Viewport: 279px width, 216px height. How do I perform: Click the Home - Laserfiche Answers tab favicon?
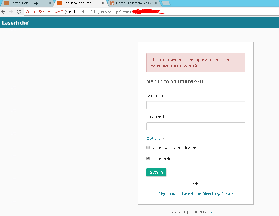(112, 3)
